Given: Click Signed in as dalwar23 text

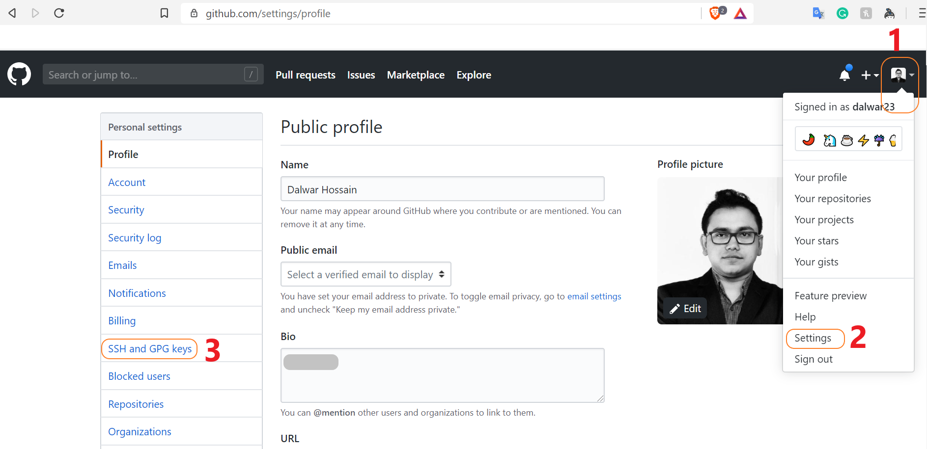Looking at the screenshot, I should (x=844, y=107).
